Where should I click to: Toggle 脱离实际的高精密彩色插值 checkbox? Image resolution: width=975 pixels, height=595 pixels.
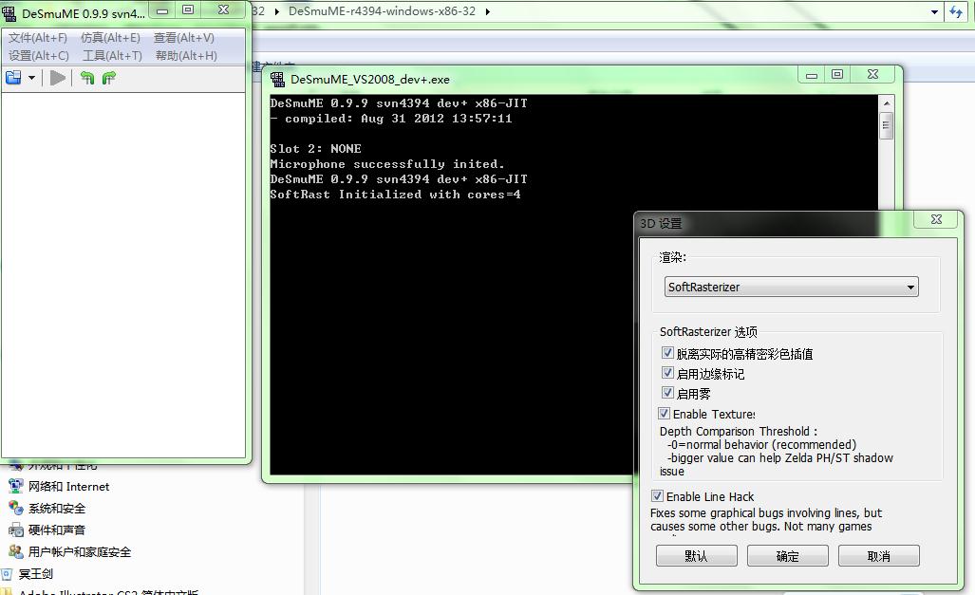pyautogui.click(x=667, y=353)
